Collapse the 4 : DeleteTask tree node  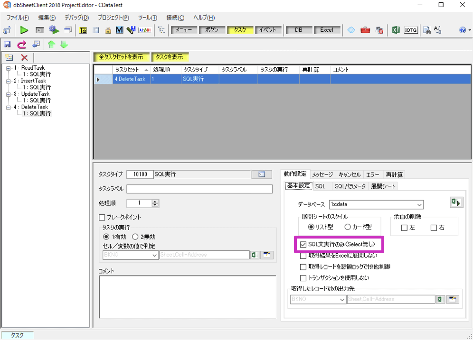[x=9, y=107]
